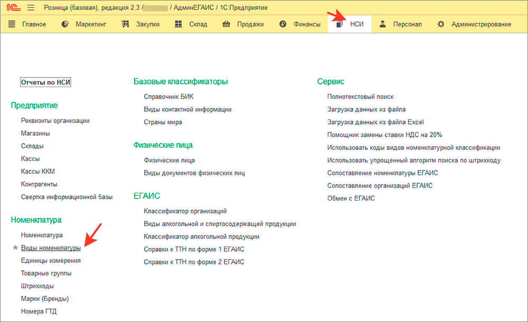This screenshot has width=528, height=322.
Task: Open Реквизиты организации
Action: (55, 120)
